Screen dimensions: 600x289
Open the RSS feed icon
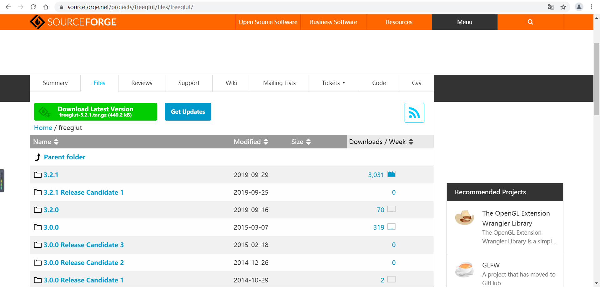pos(414,113)
